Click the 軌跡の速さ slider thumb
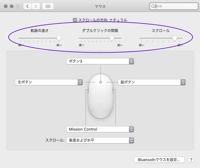 59,38
